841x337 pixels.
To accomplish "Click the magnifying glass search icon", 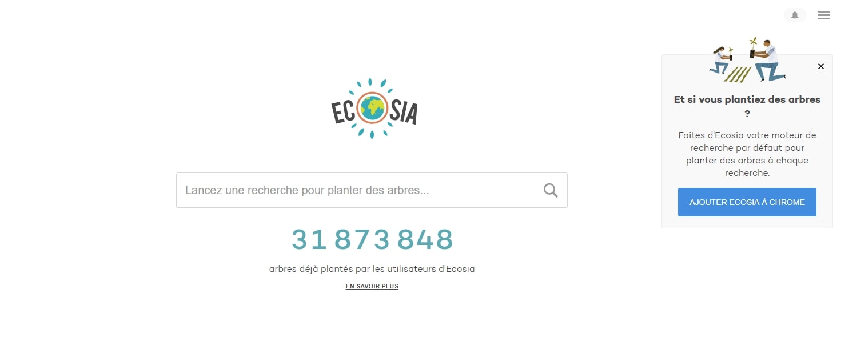I will pos(551,190).
